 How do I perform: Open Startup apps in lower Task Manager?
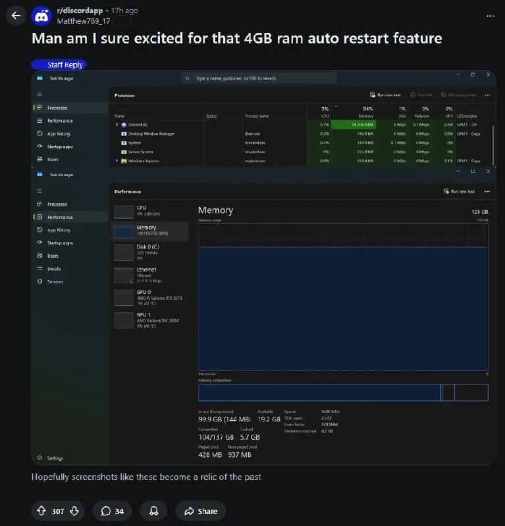70,243
